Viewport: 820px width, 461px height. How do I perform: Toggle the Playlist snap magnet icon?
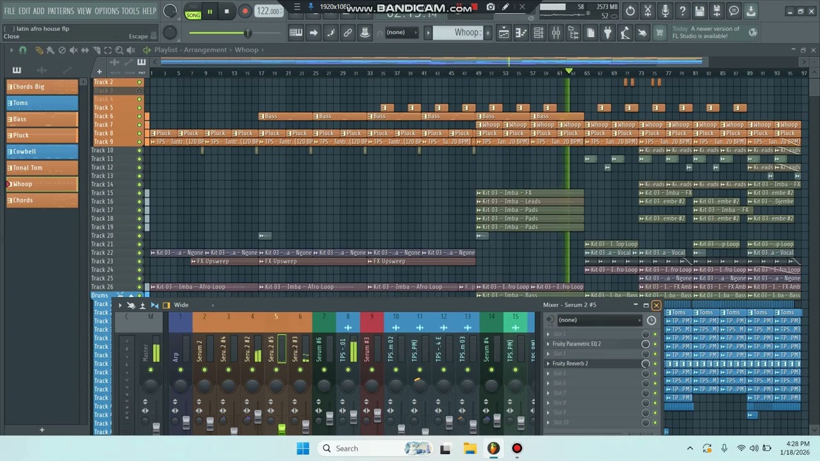coord(23,50)
